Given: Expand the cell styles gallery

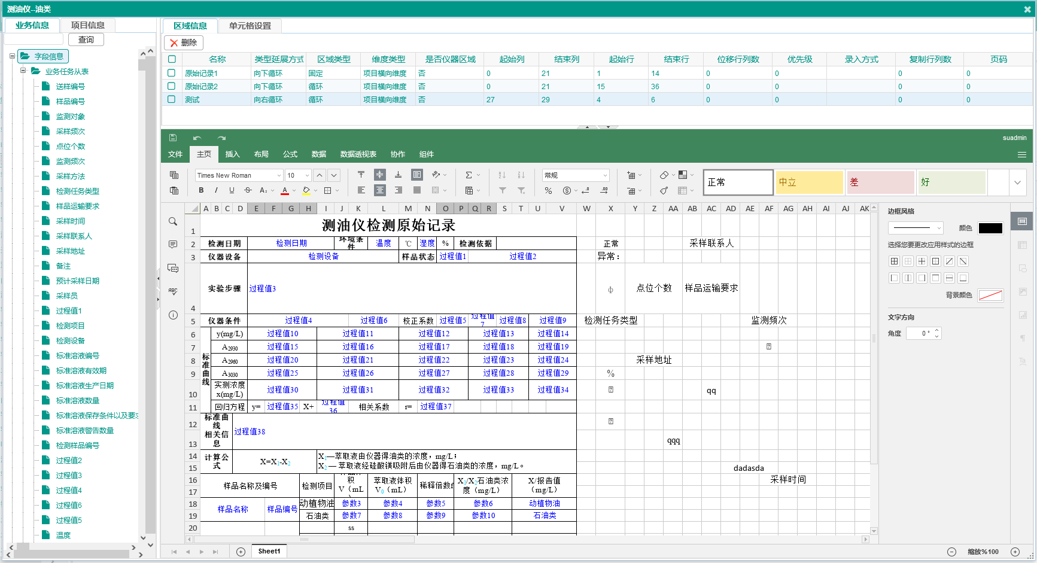Looking at the screenshot, I should (x=1017, y=182).
